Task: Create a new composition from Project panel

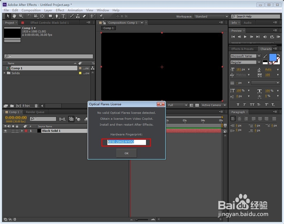Action: coord(18,106)
